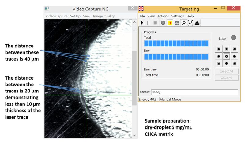Click the Video Capture NG window icon

tap(47, 9)
